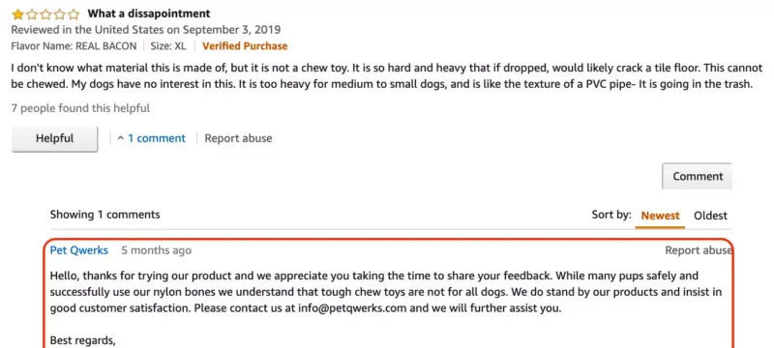Viewport: 774px width, 348px height.
Task: Report abuse on Pet Qwerks comment
Action: [x=699, y=250]
